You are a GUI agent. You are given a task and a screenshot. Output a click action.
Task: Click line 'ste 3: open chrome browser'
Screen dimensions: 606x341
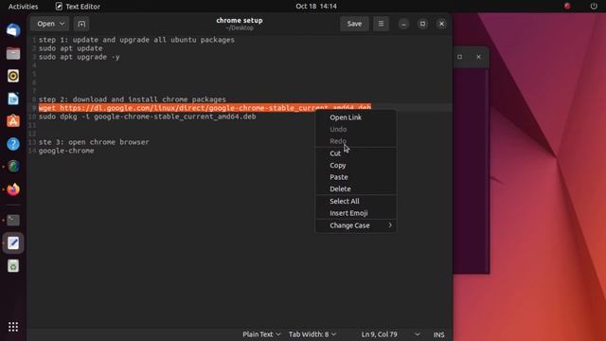coord(94,142)
